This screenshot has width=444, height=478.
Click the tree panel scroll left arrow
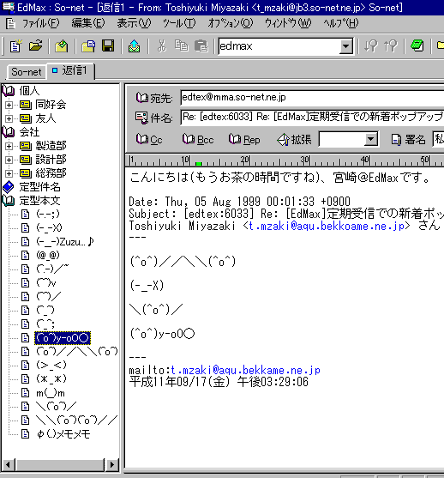click(8, 464)
